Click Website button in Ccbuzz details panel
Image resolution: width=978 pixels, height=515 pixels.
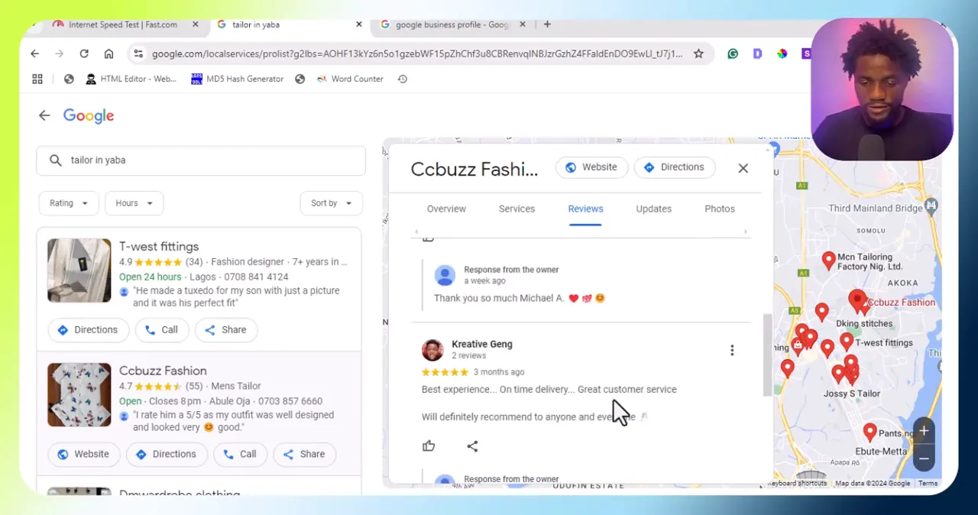[x=591, y=167]
